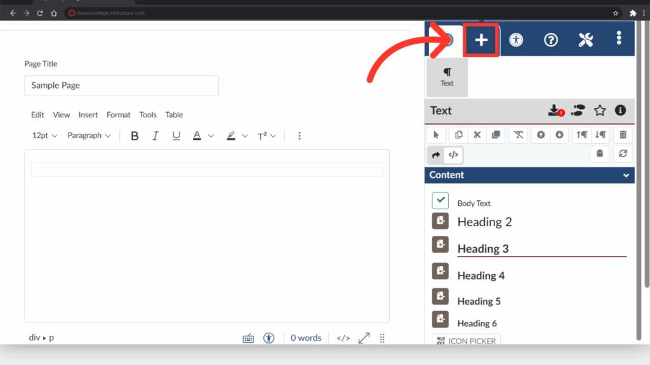Open keyboard shortcuts icon in status bar
650x365 pixels.
248,338
